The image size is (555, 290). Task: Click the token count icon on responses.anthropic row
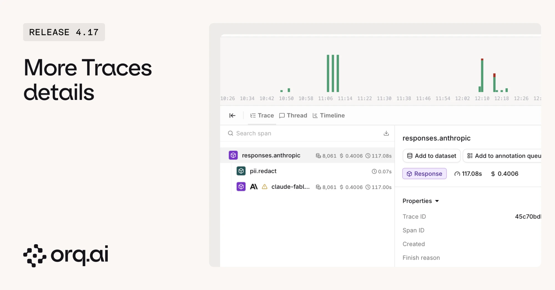[x=318, y=156]
